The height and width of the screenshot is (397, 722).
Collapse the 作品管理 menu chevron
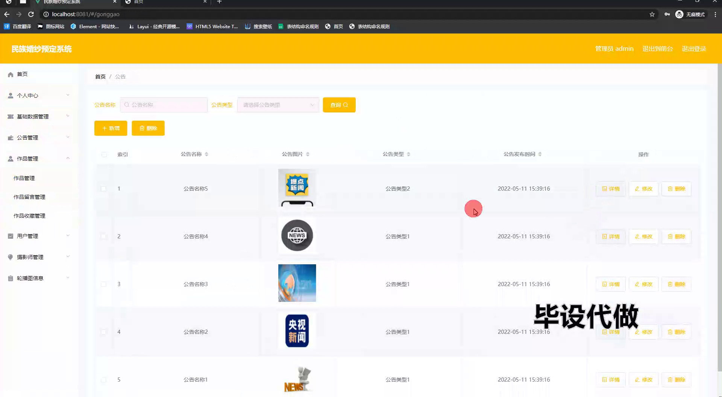[68, 158]
